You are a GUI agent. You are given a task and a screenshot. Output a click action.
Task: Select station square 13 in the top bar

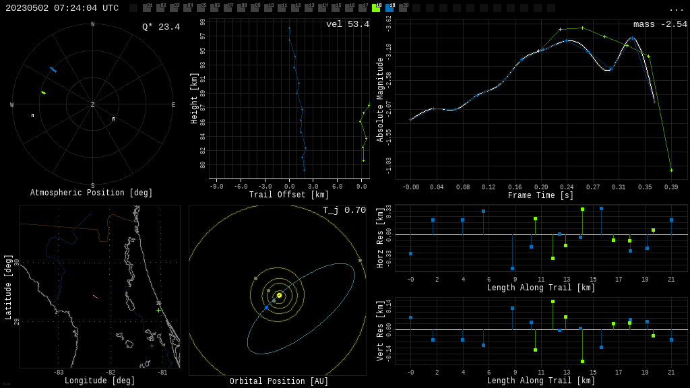(x=309, y=8)
